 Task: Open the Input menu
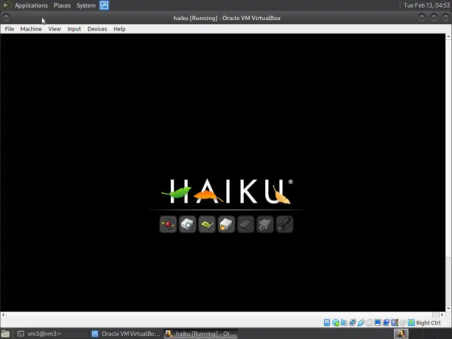(74, 29)
